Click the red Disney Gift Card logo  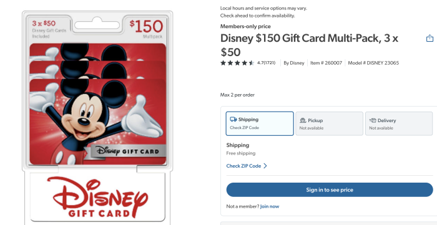pos(97,198)
